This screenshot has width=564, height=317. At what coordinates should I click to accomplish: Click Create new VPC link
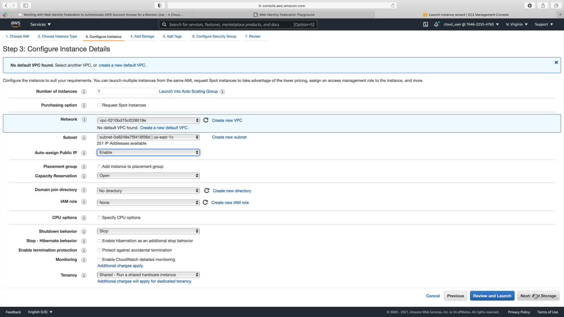pos(227,120)
